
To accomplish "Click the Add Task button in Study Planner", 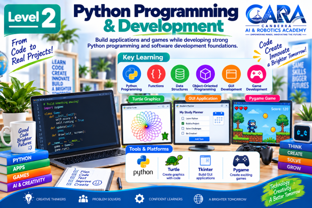I will (x=199, y=139).
